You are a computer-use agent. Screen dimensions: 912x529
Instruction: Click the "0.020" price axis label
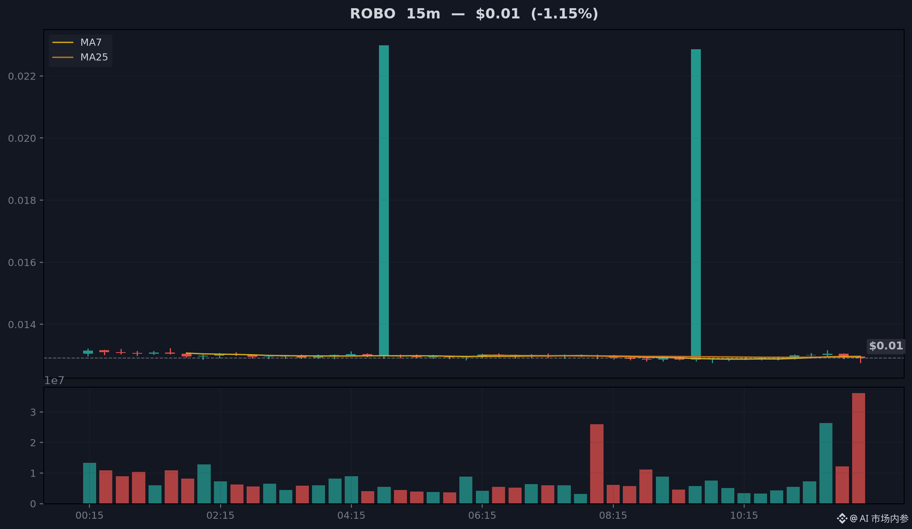[22, 138]
